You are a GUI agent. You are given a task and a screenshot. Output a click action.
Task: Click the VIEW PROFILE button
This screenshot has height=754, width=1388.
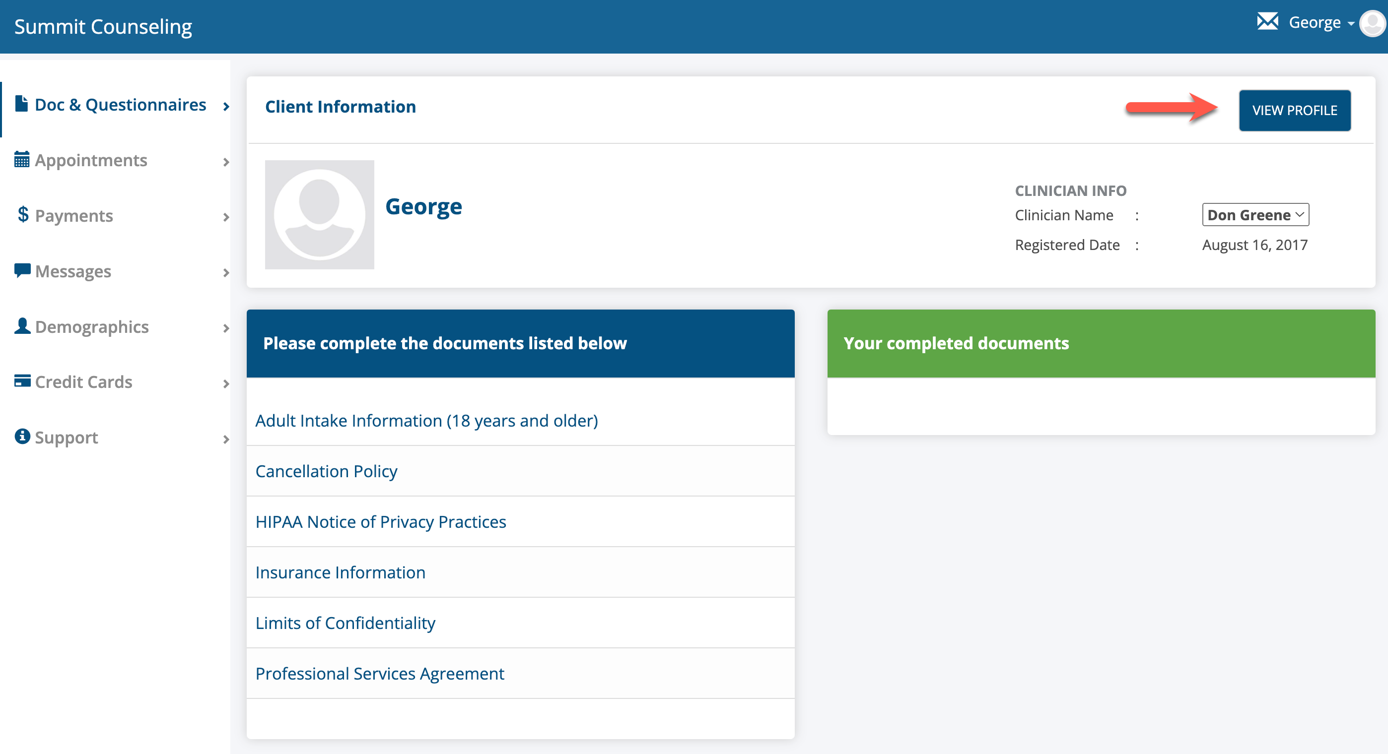tap(1295, 110)
